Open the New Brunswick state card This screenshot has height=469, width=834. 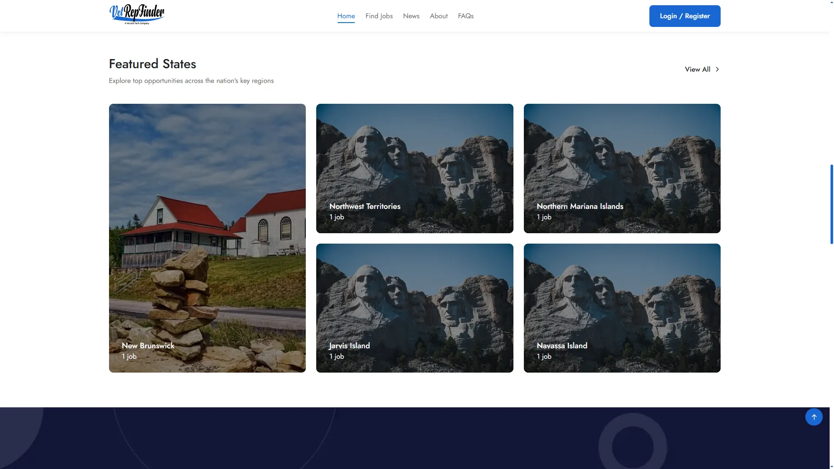[207, 238]
